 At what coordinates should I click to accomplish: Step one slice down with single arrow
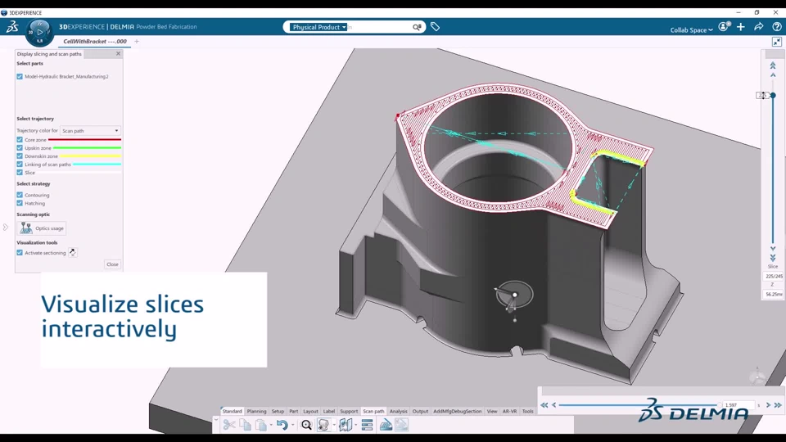point(773,249)
